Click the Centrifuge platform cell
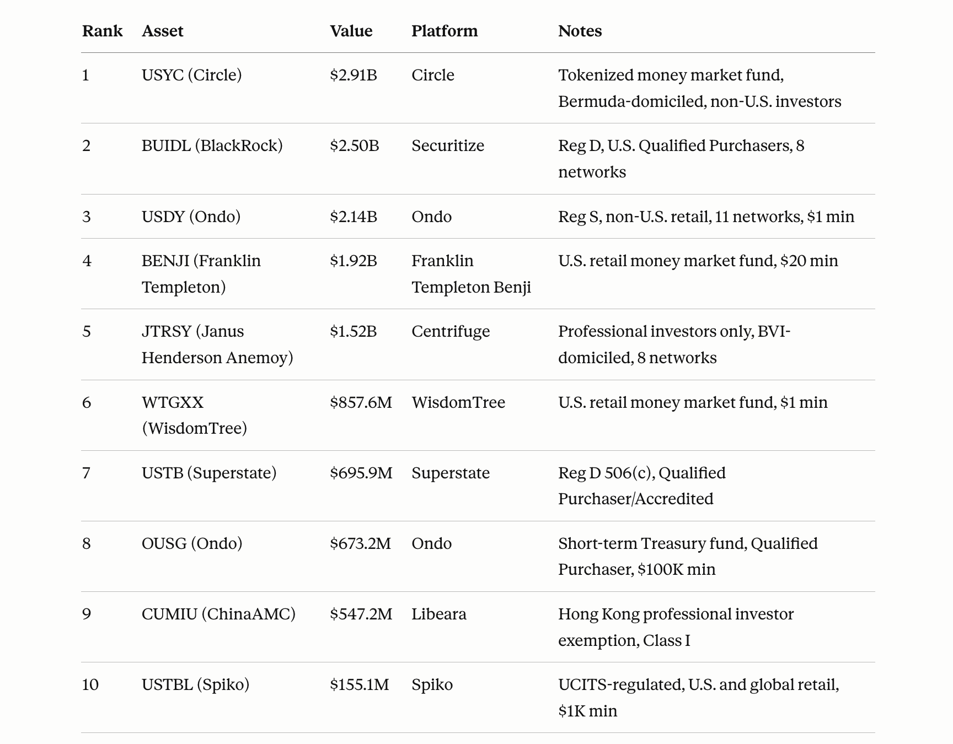The height and width of the screenshot is (744, 953). [450, 331]
